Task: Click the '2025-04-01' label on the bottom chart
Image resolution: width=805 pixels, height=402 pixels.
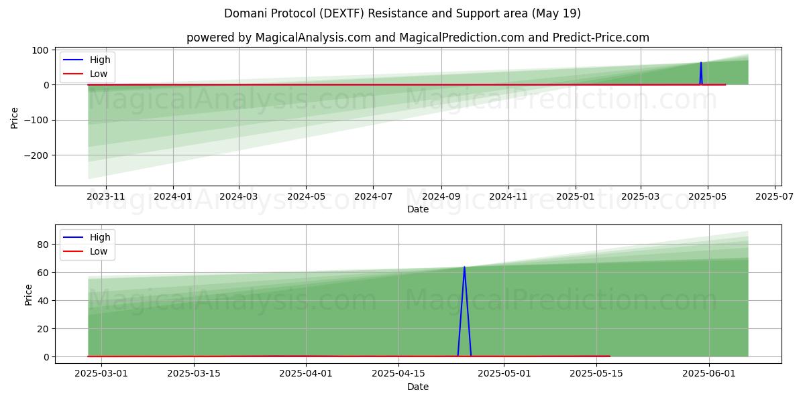Action: click(x=306, y=374)
